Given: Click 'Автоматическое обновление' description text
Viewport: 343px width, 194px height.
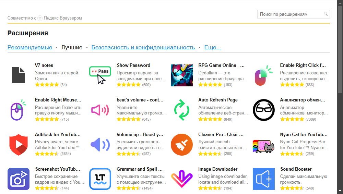Looking at the screenshot, I should click(x=223, y=110).
